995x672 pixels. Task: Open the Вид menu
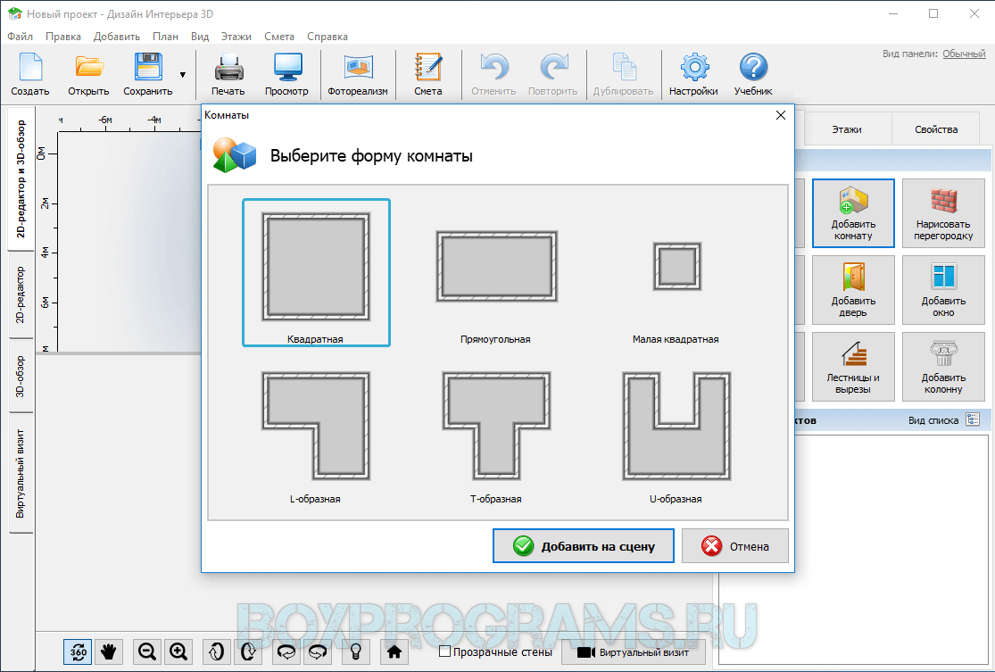(200, 37)
